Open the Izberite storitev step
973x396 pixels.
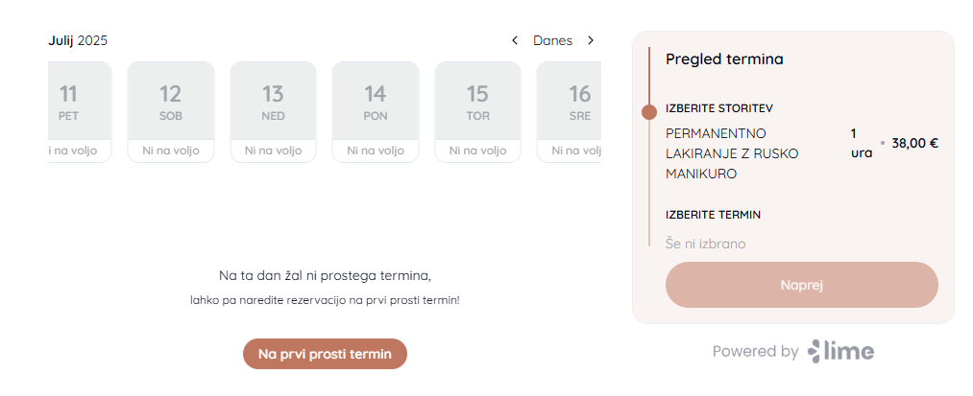[718, 108]
